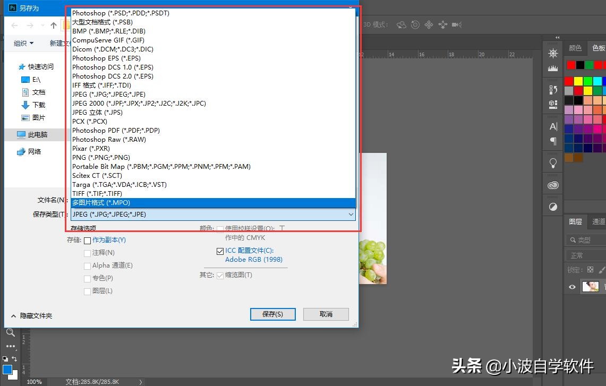Pick the cyan swatch in 色板
The image size is (606, 386).
[597, 81]
